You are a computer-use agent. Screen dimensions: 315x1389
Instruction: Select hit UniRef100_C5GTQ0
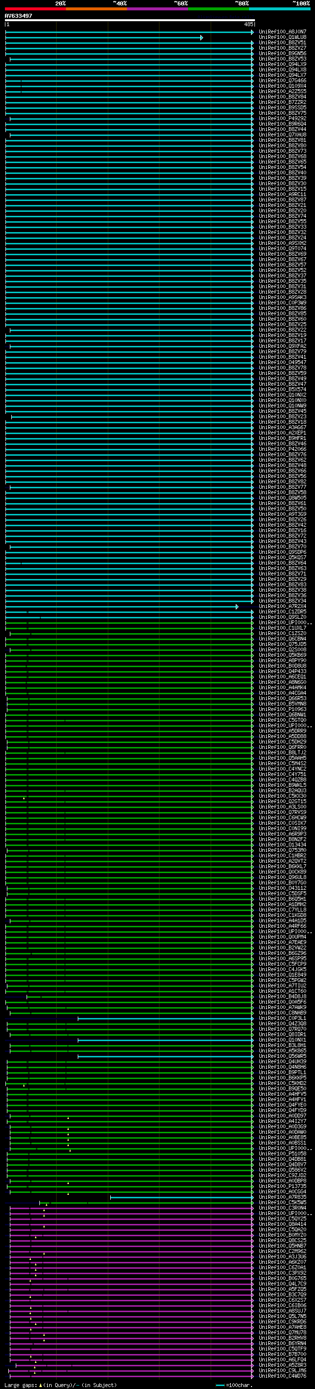click(283, 720)
